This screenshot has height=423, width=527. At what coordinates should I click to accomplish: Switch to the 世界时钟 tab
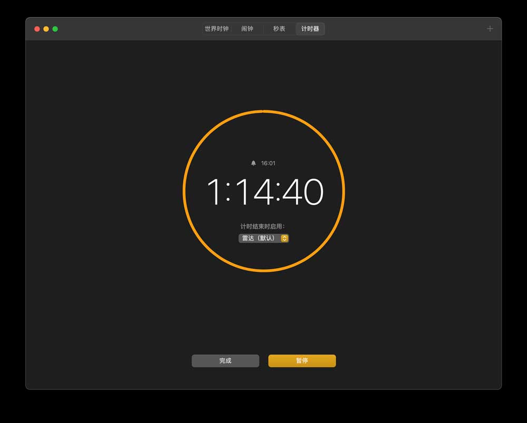tap(217, 29)
